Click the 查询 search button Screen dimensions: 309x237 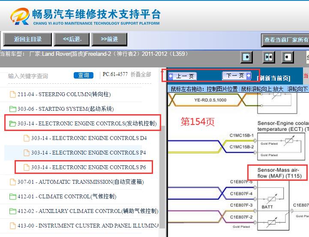pyautogui.click(x=84, y=75)
